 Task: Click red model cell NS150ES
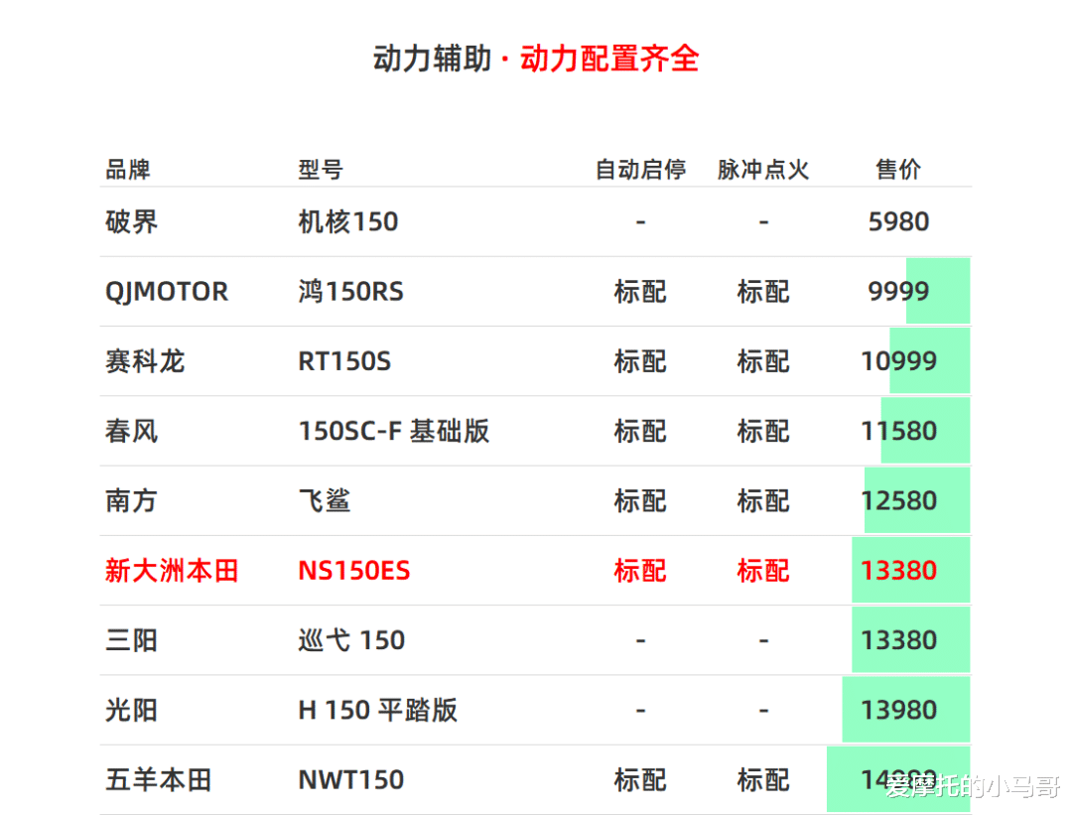coord(354,570)
